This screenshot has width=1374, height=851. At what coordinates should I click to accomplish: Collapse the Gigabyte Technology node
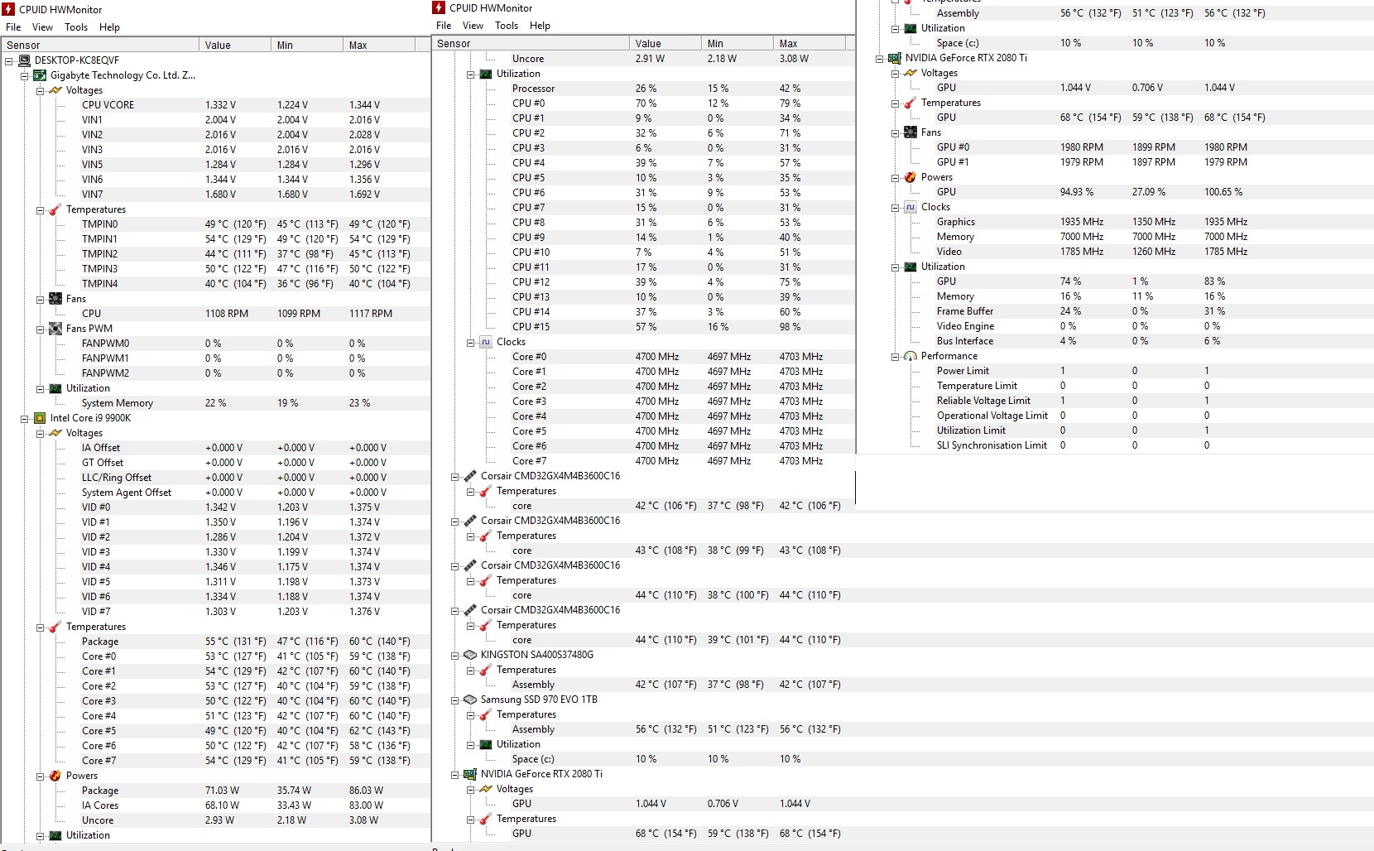coord(24,75)
